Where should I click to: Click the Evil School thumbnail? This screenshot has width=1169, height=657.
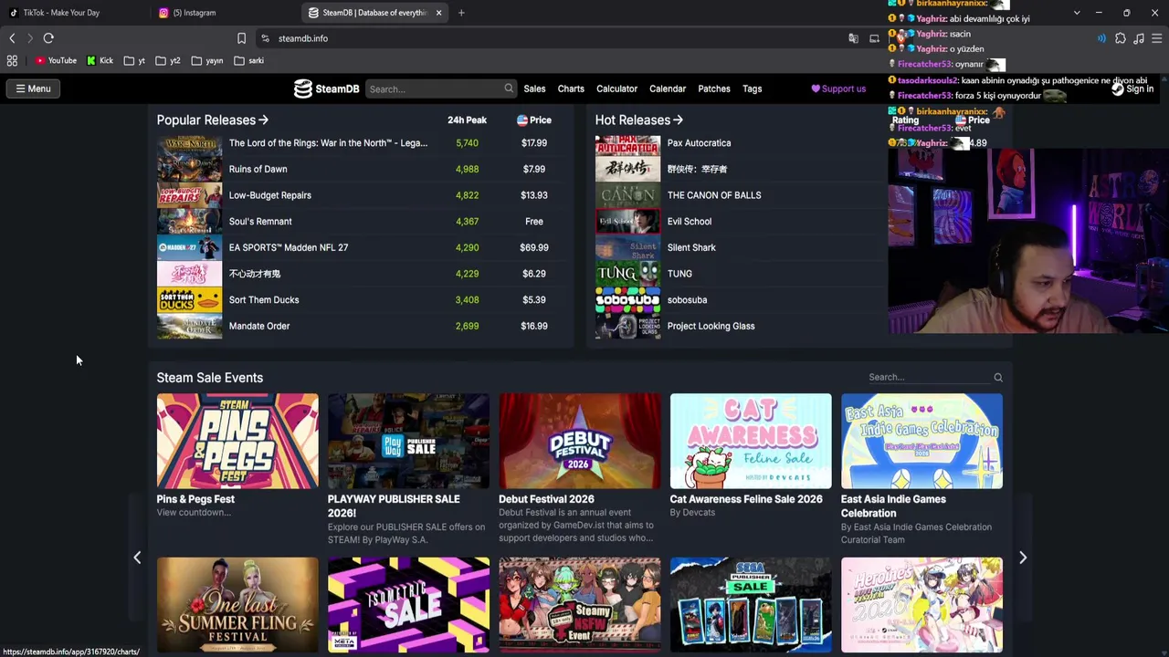(627, 221)
